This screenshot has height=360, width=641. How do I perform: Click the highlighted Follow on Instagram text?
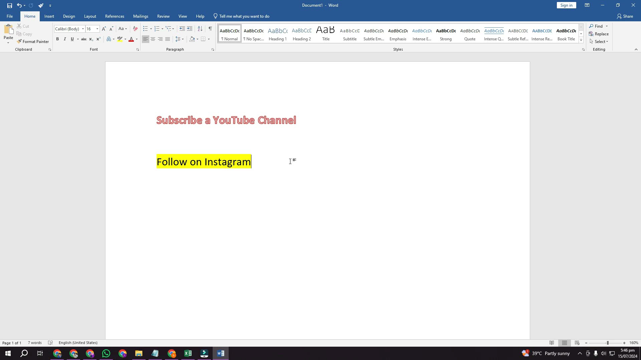[204, 162]
